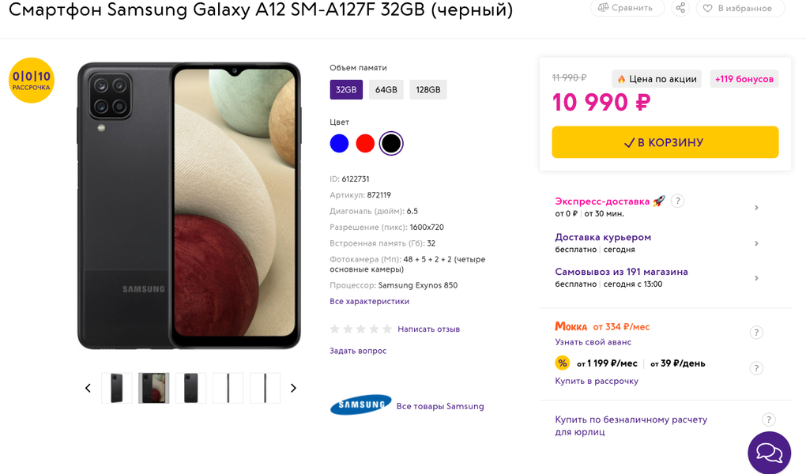Expand the Экспресс-доставка delivery option
Image resolution: width=806 pixels, height=474 pixels.
point(756,208)
